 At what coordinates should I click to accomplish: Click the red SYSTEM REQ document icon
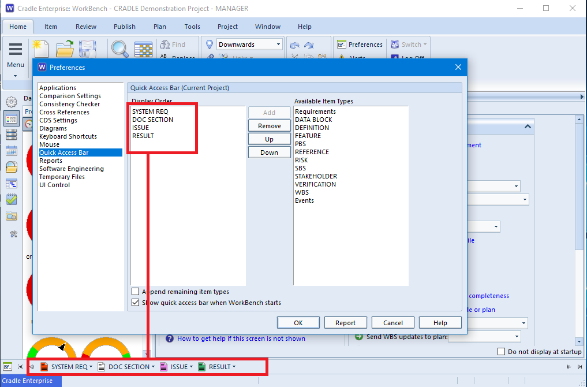[44, 367]
